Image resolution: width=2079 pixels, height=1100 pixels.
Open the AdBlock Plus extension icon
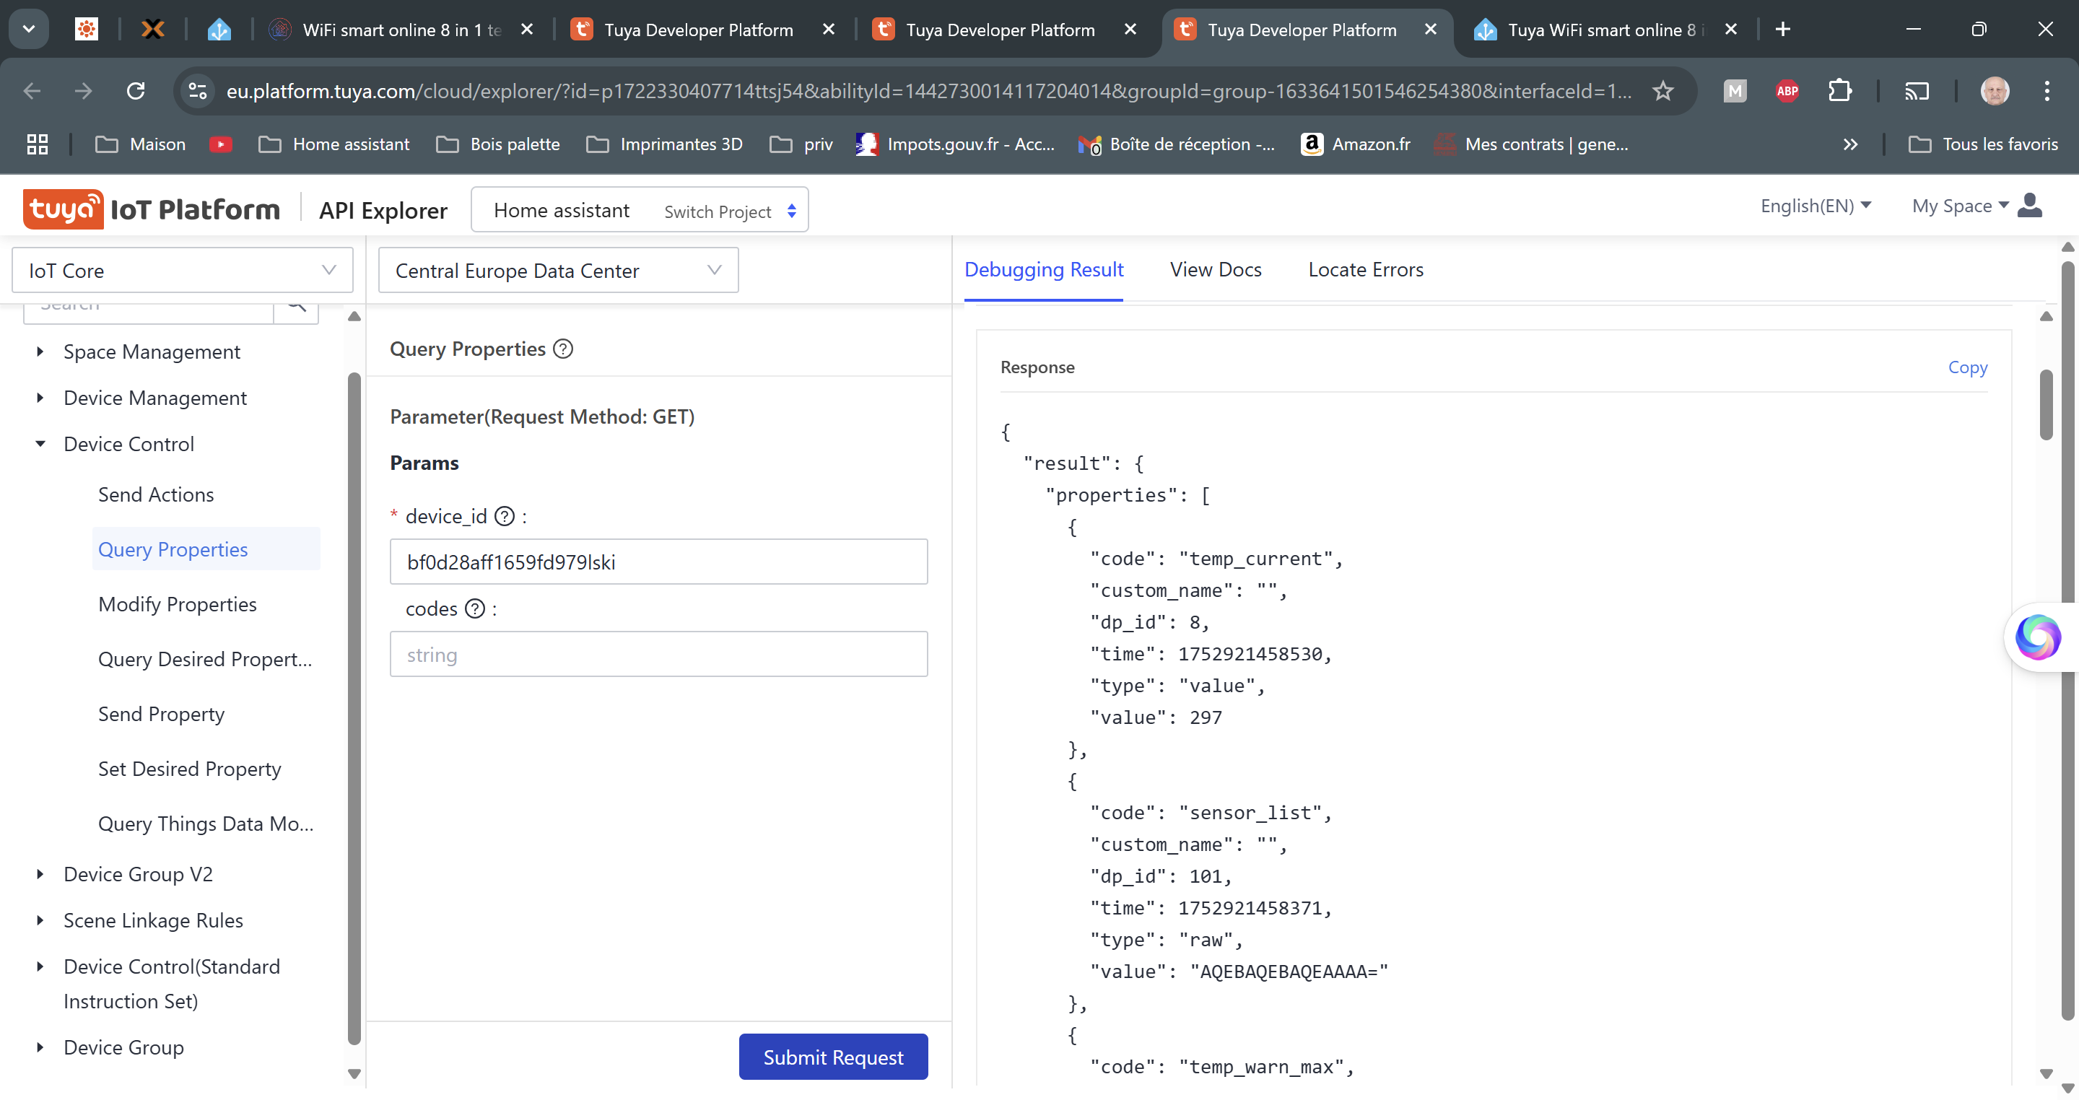tap(1787, 91)
